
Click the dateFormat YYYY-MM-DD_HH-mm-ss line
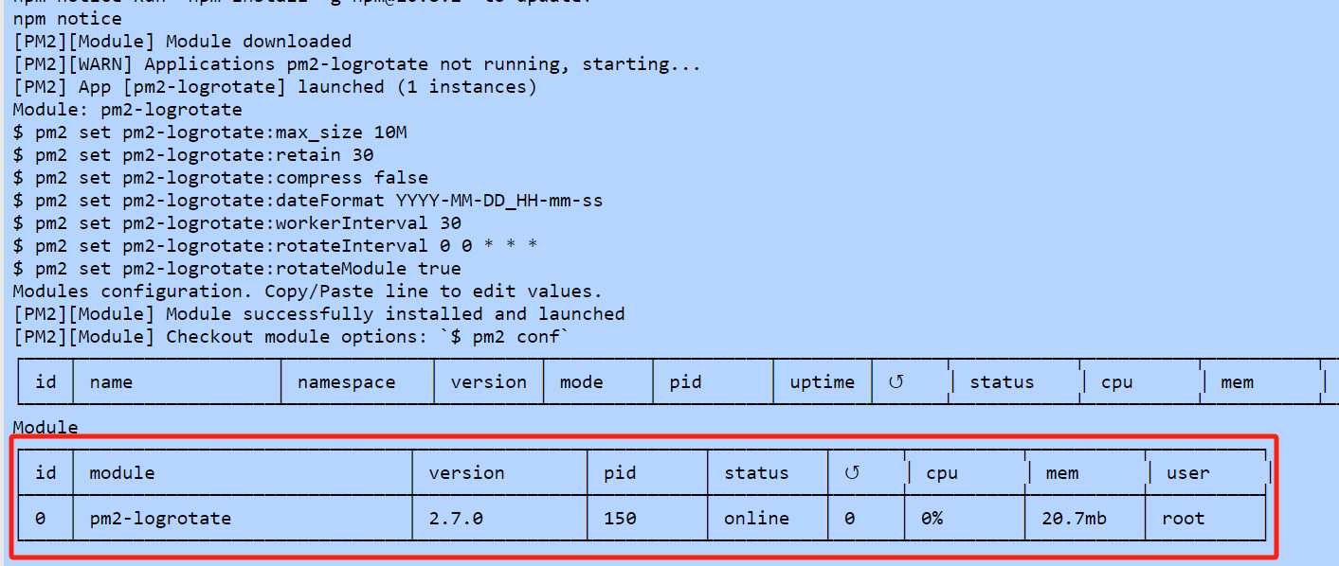[308, 201]
